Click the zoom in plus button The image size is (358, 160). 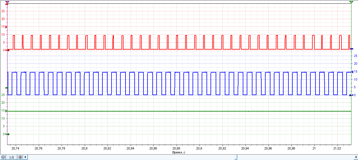20,157
